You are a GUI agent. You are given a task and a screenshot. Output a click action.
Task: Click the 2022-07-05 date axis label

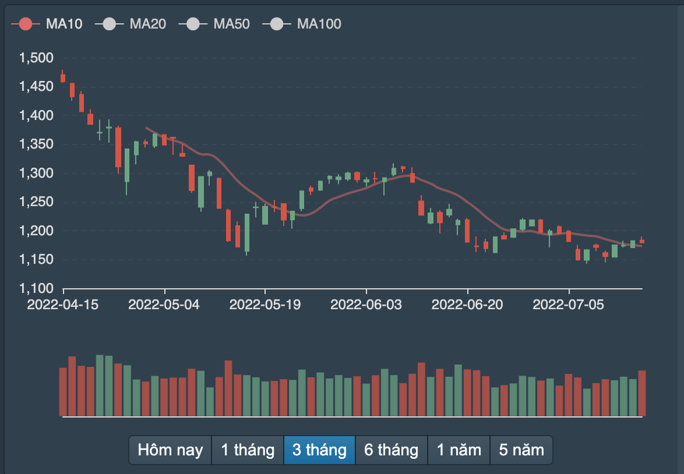click(569, 305)
